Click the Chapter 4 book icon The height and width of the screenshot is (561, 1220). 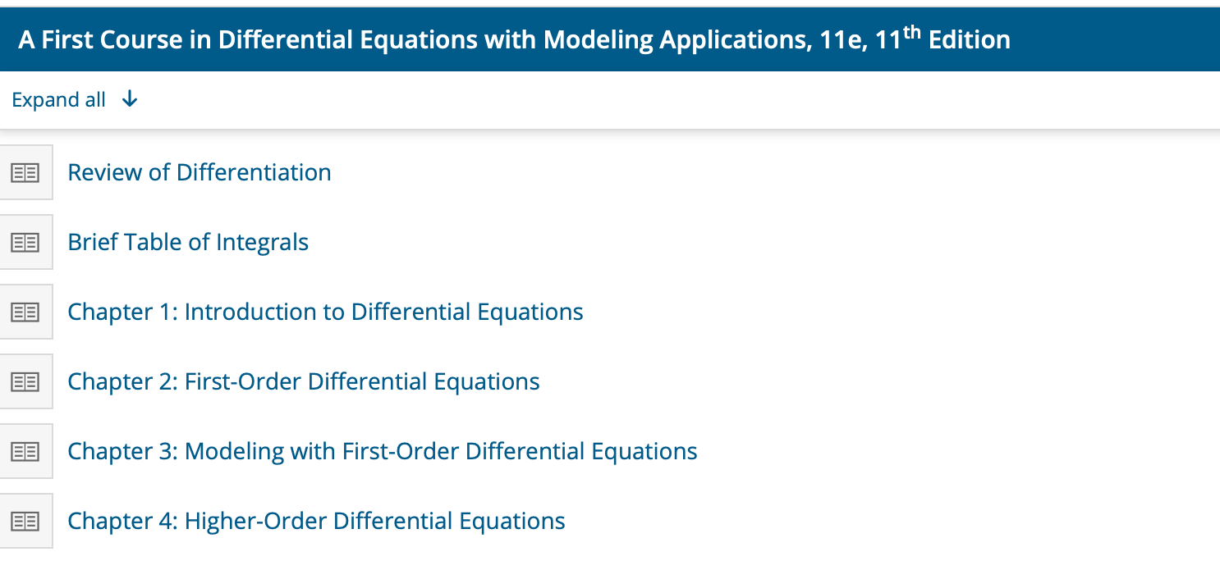pyautogui.click(x=26, y=520)
